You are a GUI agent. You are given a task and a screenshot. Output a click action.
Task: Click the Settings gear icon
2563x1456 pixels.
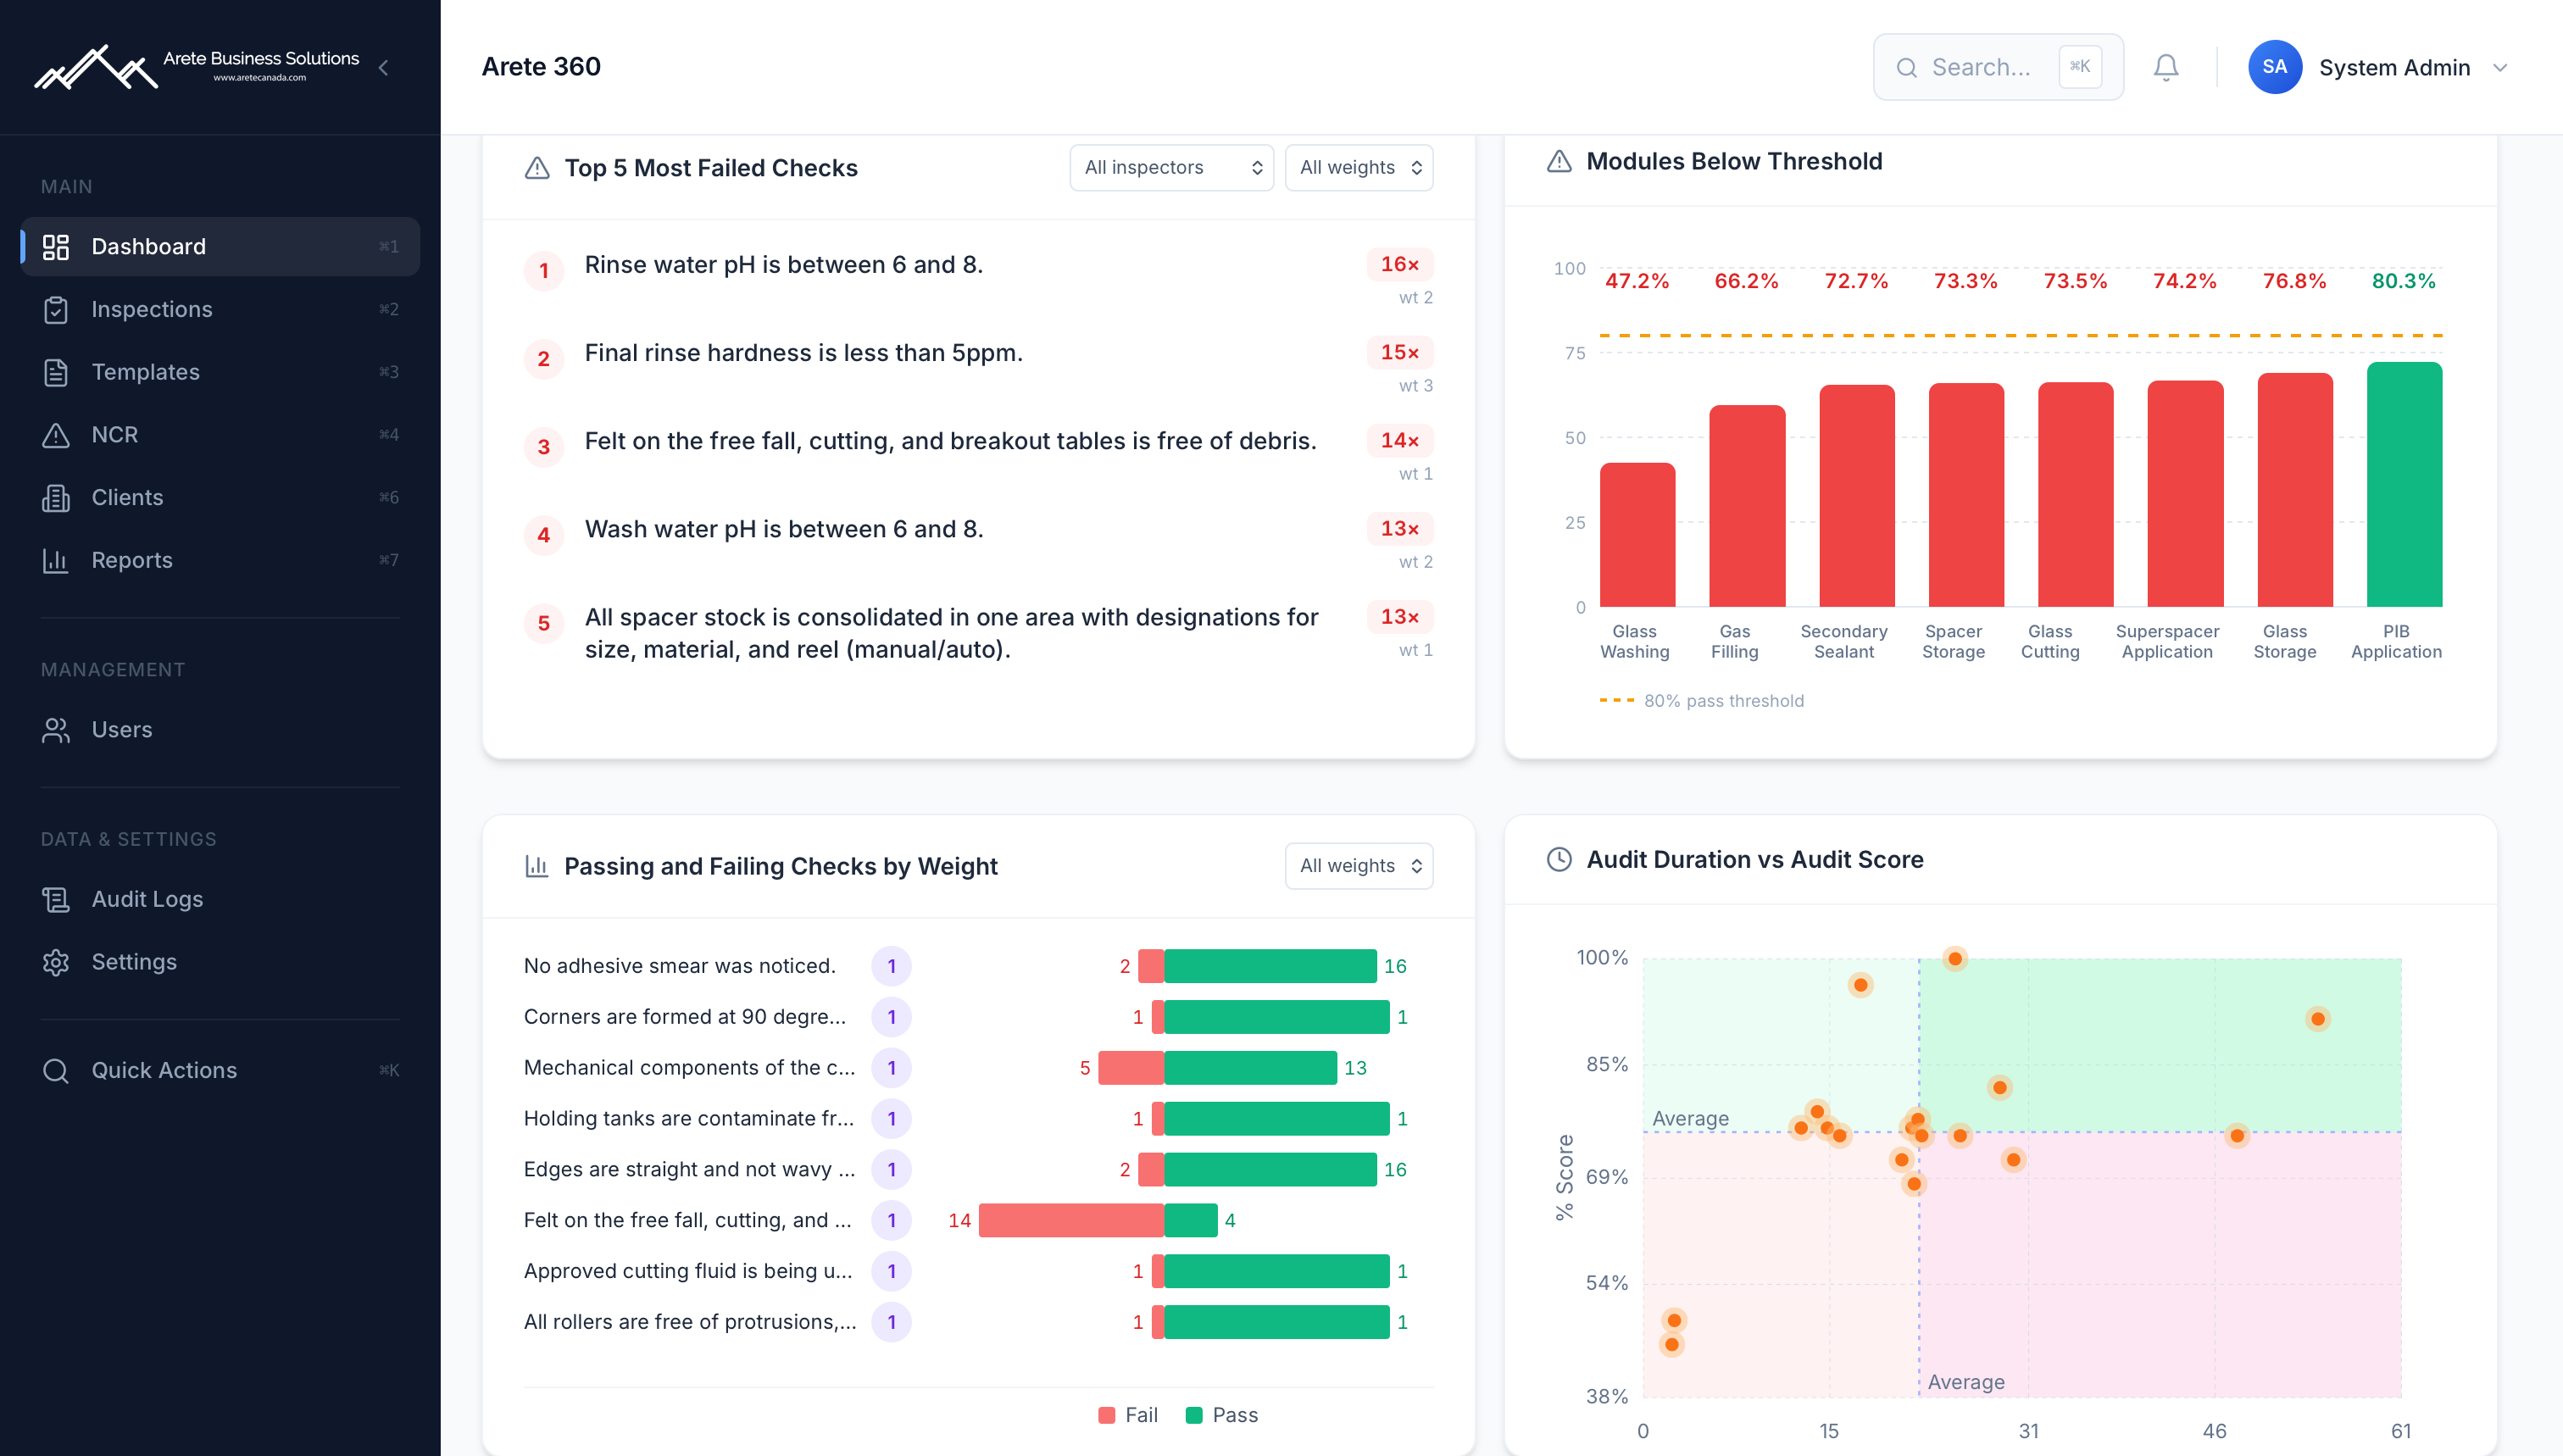(56, 962)
